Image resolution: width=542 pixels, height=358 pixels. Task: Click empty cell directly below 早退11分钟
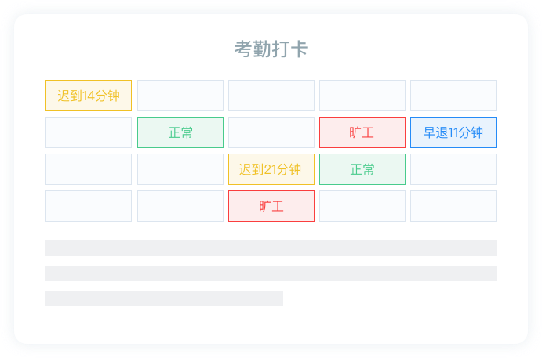click(453, 169)
